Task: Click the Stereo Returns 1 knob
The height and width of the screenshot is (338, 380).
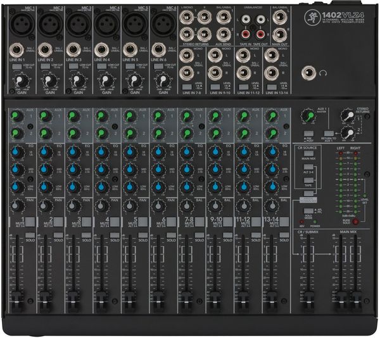Action: point(348,116)
